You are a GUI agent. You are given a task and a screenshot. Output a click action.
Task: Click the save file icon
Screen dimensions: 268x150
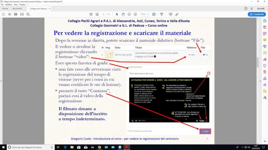3,14
